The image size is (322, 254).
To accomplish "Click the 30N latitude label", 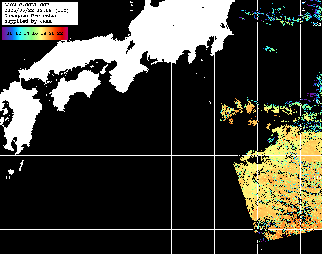I will [7, 177].
